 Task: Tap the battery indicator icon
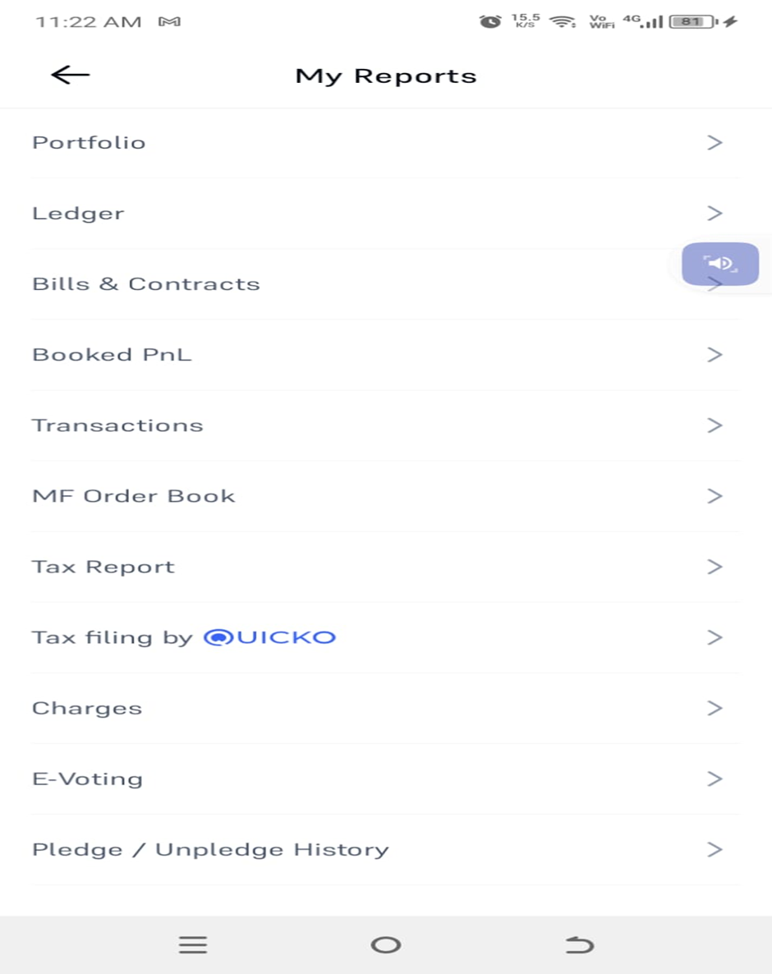pyautogui.click(x=693, y=21)
